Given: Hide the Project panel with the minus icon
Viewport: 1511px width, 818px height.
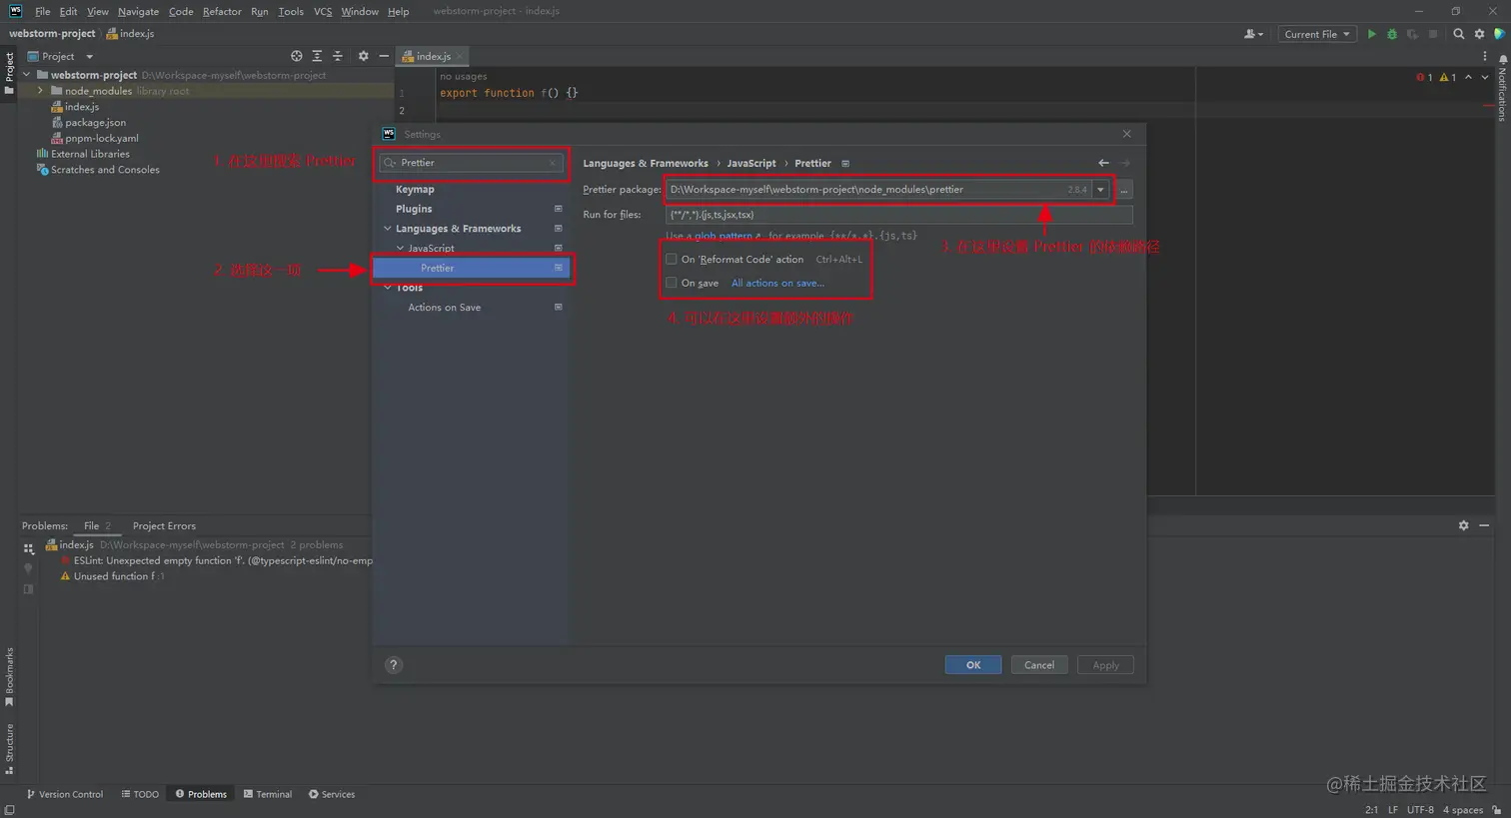Looking at the screenshot, I should pyautogui.click(x=384, y=56).
